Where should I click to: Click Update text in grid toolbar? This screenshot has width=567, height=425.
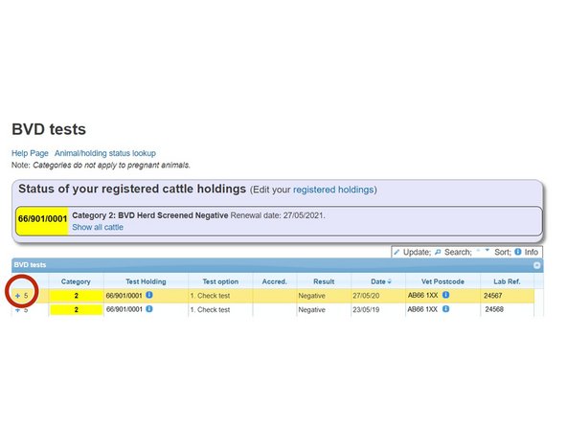(417, 252)
